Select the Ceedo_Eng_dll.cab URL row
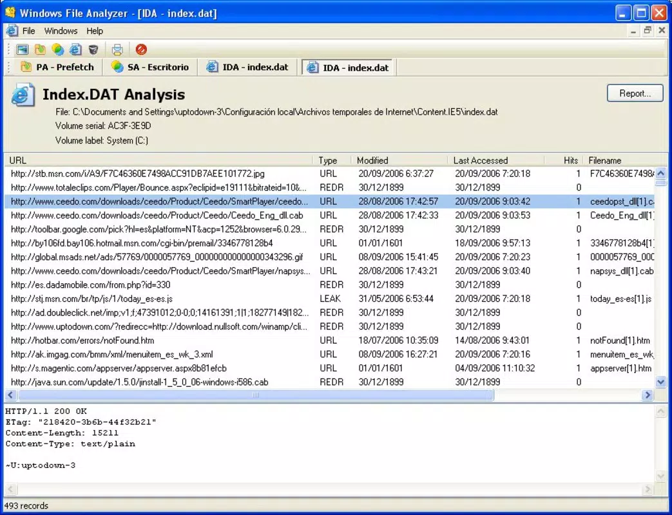Screen dimensions: 672x515 click(x=329, y=215)
